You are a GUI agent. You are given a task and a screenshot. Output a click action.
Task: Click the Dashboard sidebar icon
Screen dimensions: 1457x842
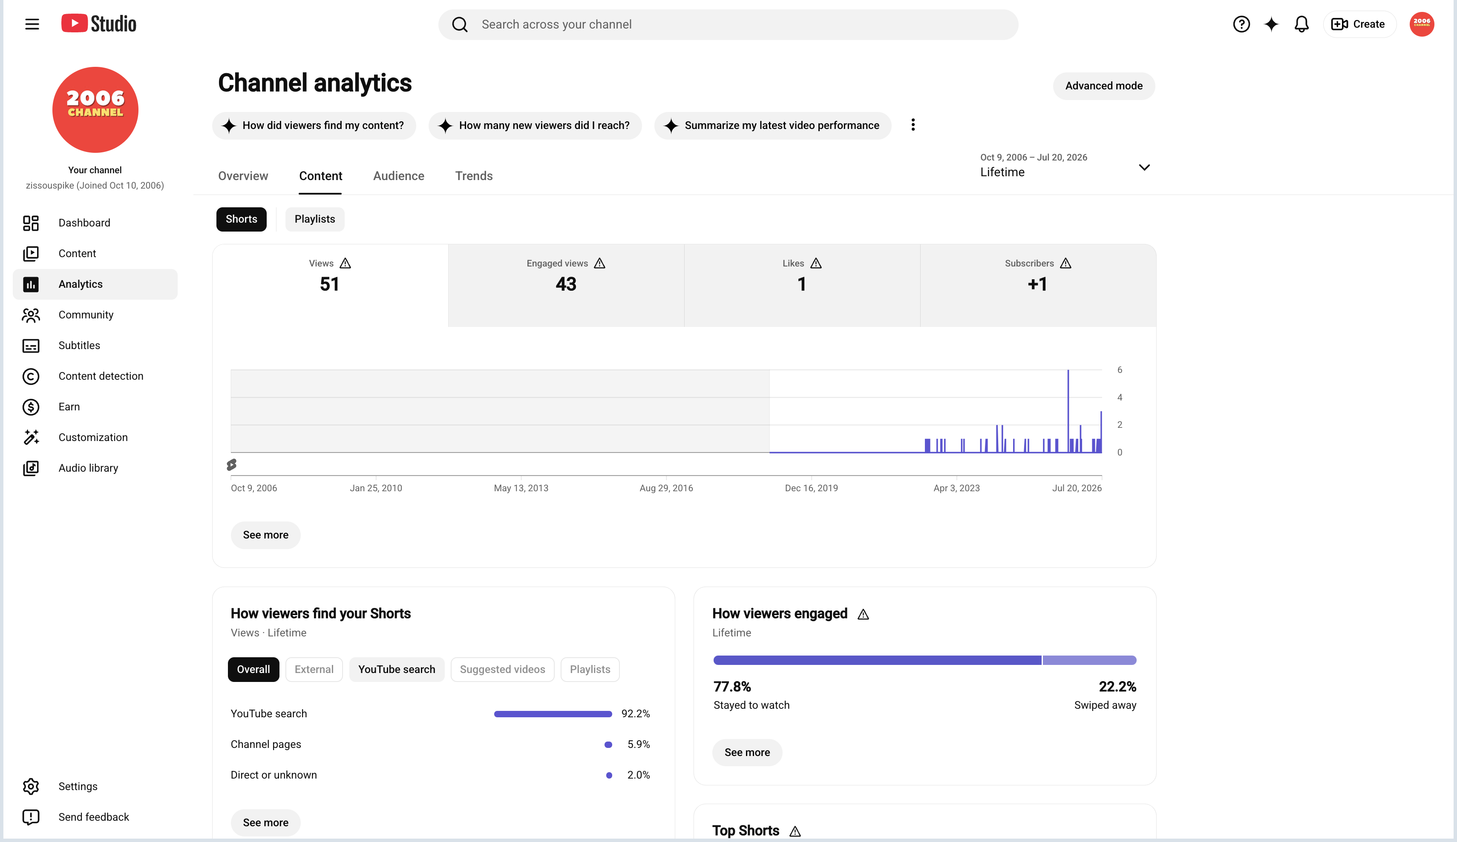pos(31,223)
